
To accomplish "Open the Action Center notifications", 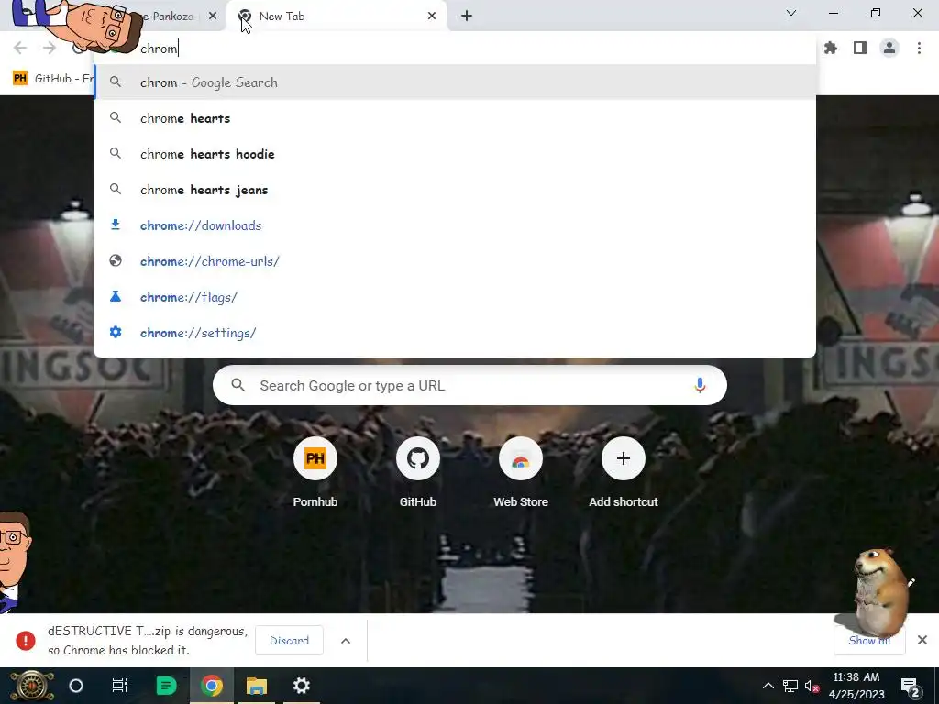I will click(x=911, y=687).
